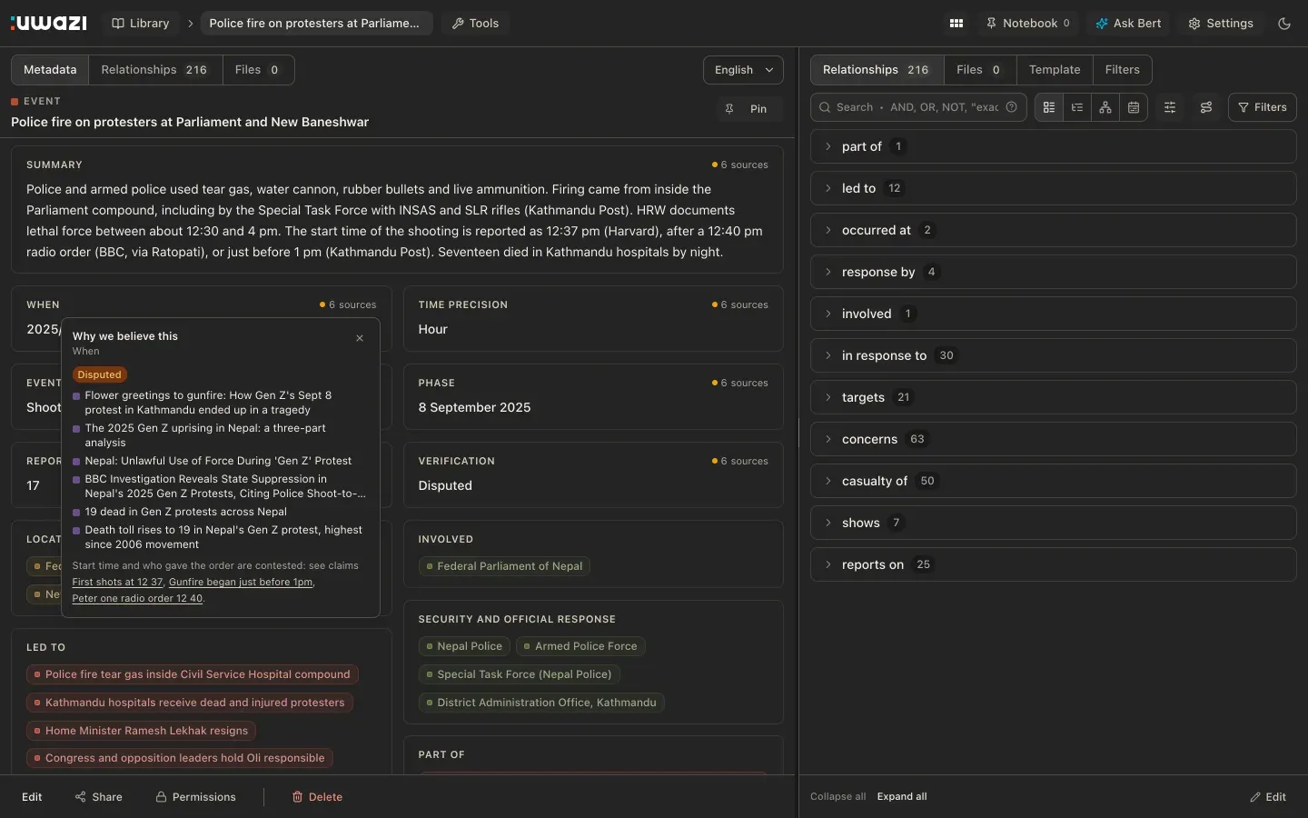
Task: Switch to calendar timeline view icon
Action: [x=1134, y=107]
